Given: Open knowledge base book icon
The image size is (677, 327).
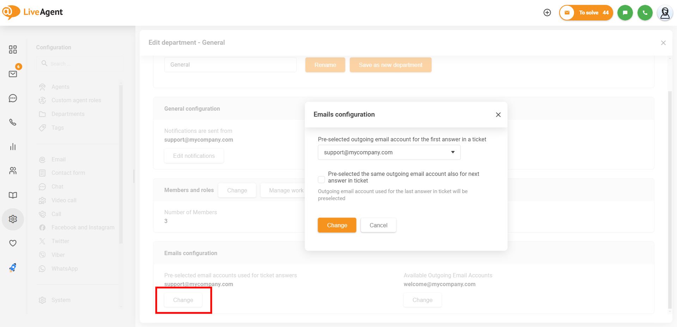Looking at the screenshot, I should coord(13,195).
